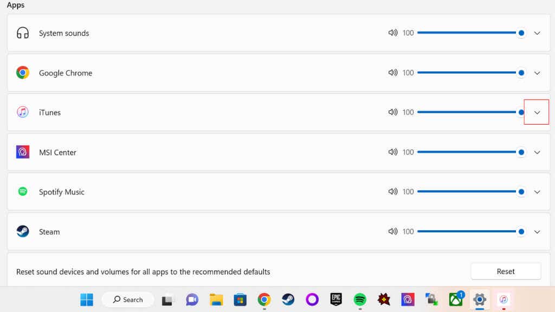Click the "iTunes" label
555x312 pixels.
pos(50,113)
